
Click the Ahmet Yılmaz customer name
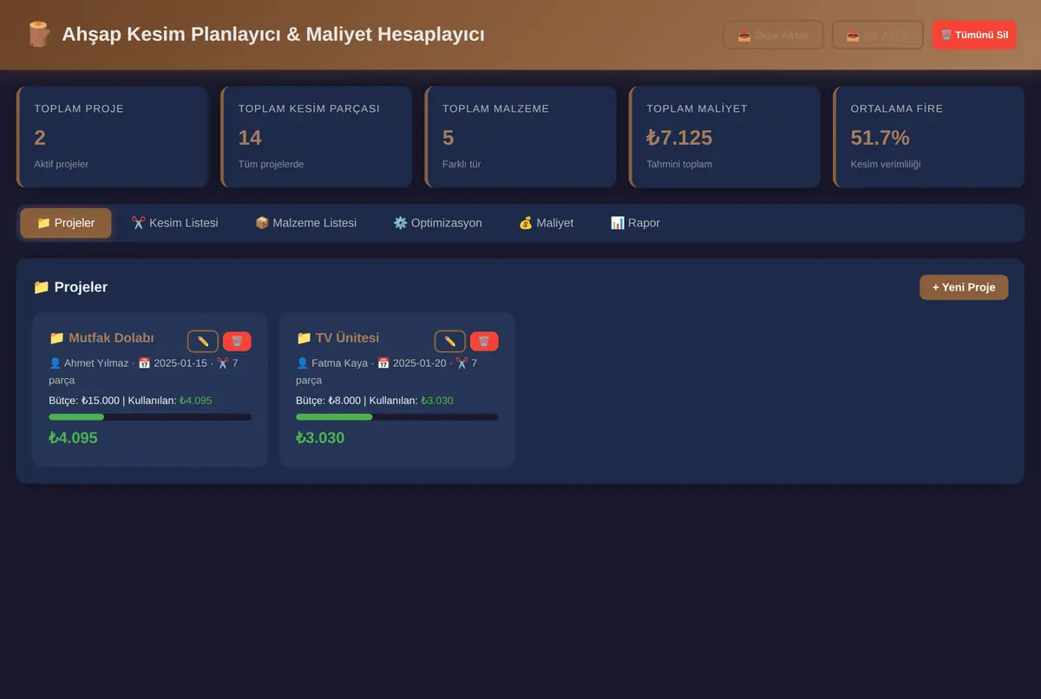click(x=96, y=363)
